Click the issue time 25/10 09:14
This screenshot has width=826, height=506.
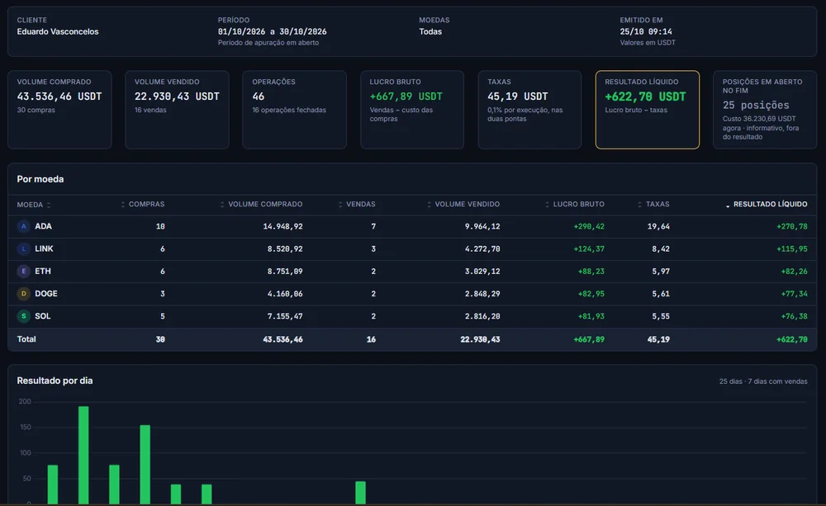tap(646, 31)
